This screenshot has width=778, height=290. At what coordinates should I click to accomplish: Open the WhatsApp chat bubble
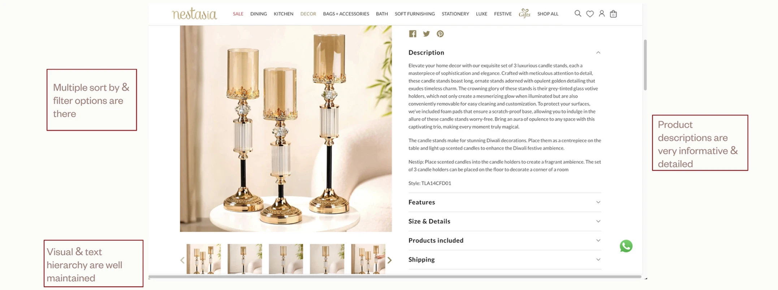[x=626, y=246]
